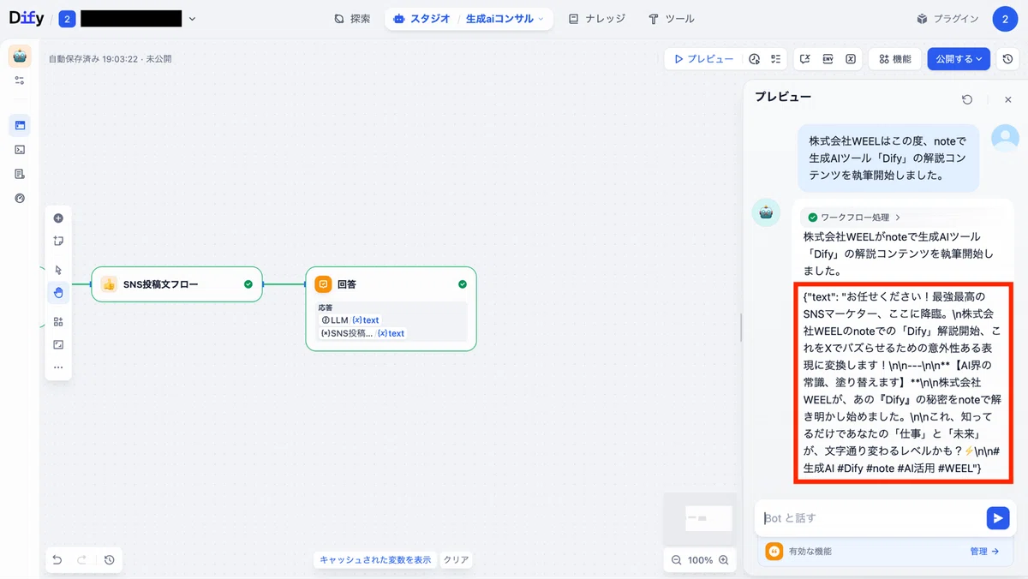The height and width of the screenshot is (579, 1028).
Task: Open the run history clock icon
Action: (754, 59)
